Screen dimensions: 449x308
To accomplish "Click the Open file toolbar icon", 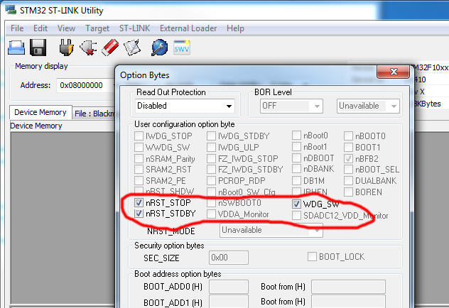I will tap(16, 48).
